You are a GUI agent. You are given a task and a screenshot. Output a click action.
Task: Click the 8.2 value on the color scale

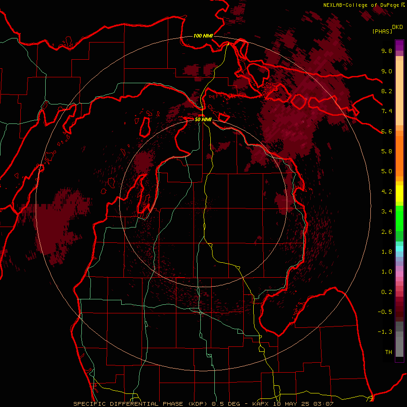click(x=387, y=91)
